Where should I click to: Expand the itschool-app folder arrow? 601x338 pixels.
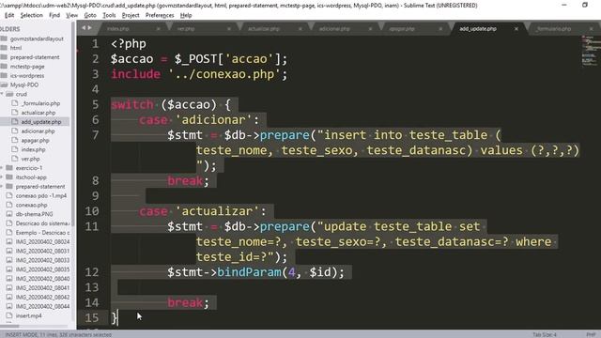point(2,177)
